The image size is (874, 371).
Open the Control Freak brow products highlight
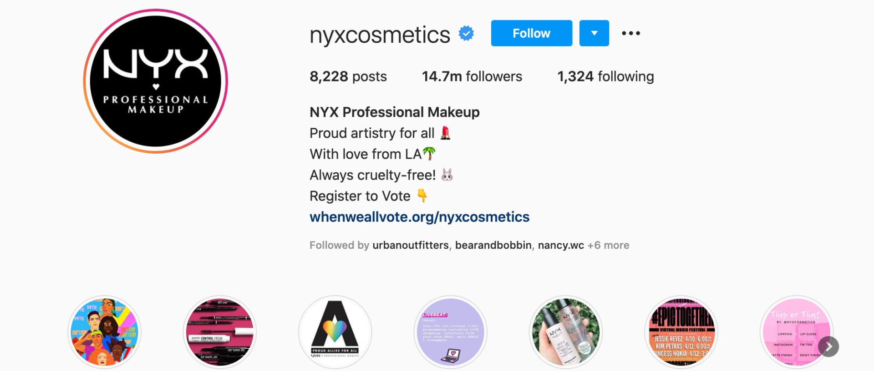click(x=220, y=332)
